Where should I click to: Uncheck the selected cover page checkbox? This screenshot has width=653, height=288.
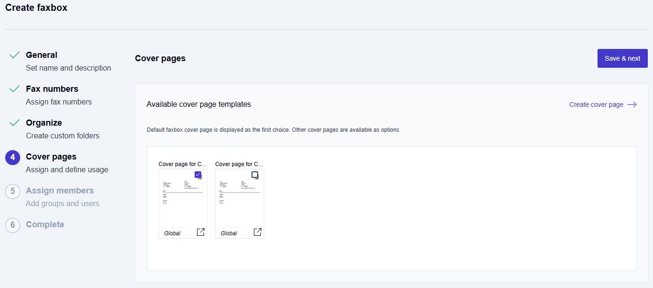click(198, 175)
